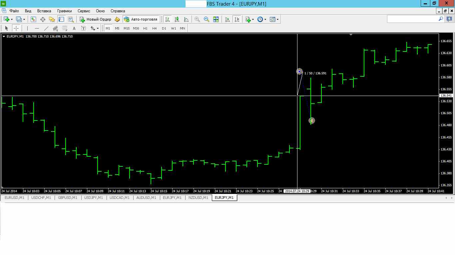Tile chart windows with the grid icon

click(x=216, y=19)
